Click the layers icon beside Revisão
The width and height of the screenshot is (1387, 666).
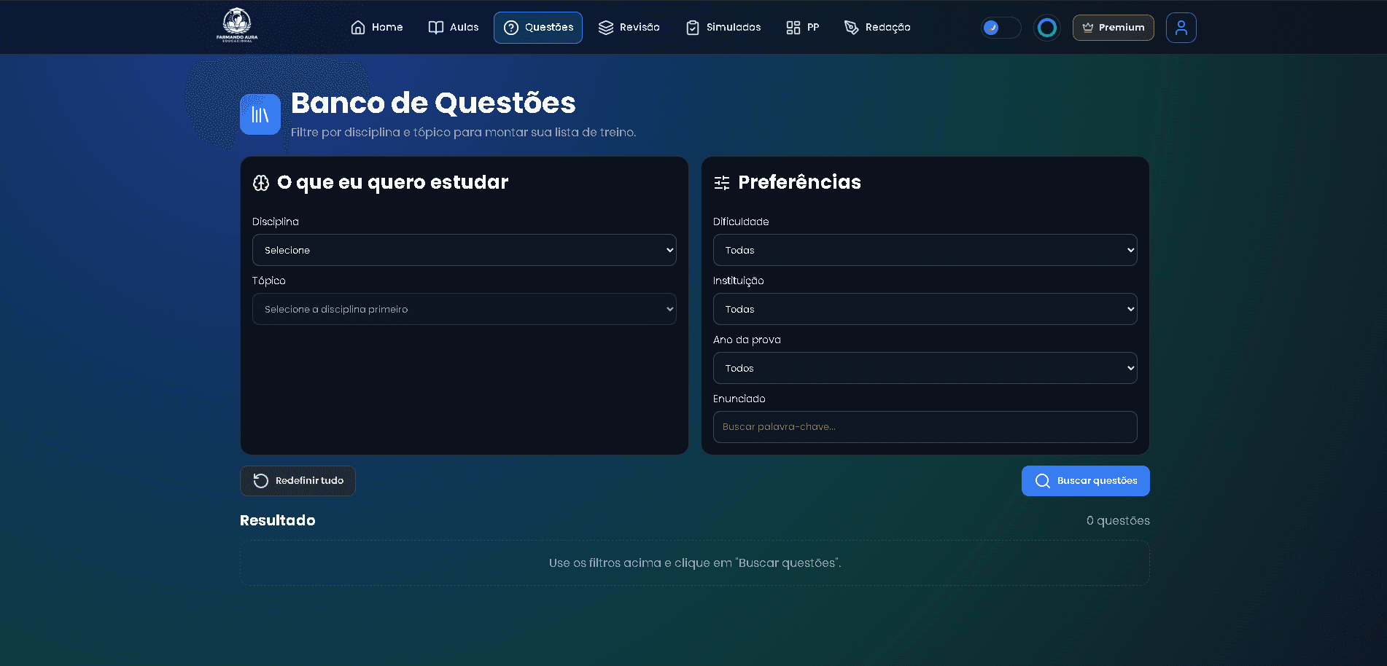605,27
